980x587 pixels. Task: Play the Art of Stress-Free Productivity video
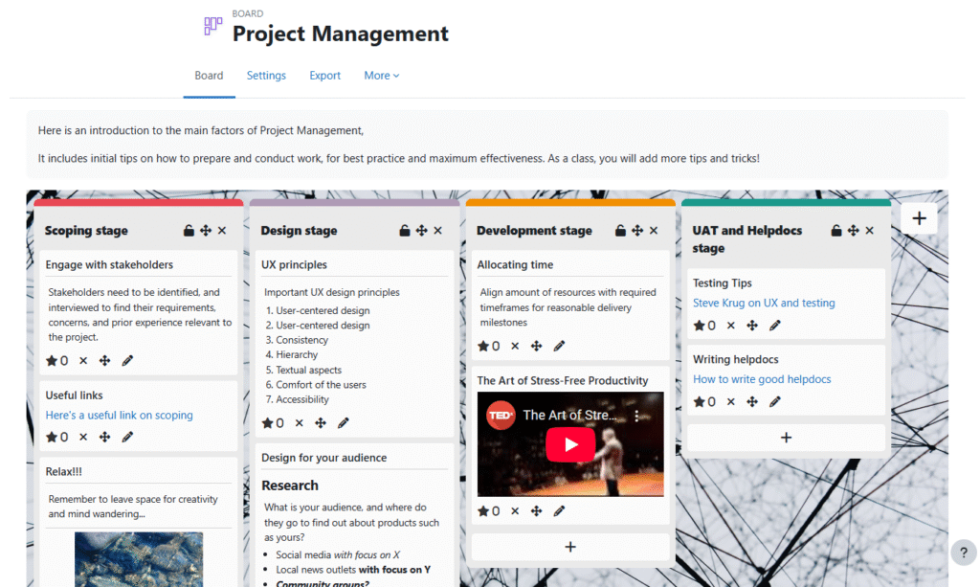(570, 444)
